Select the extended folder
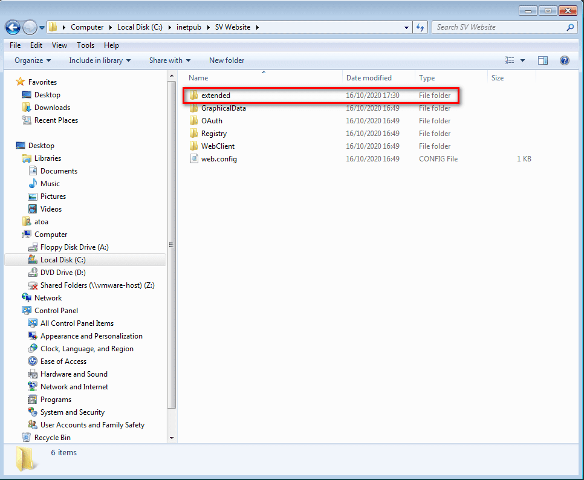The image size is (584, 480). (215, 96)
